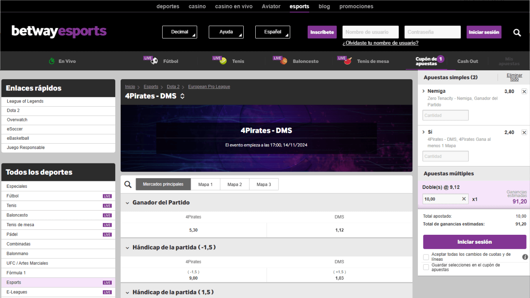Open European Pro League breadcrumb
Image resolution: width=530 pixels, height=298 pixels.
tap(209, 87)
